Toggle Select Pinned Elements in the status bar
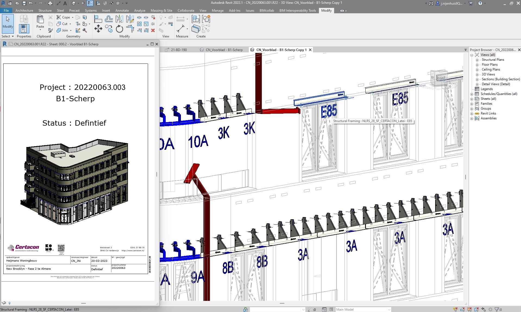The image size is (521, 312). point(469,309)
